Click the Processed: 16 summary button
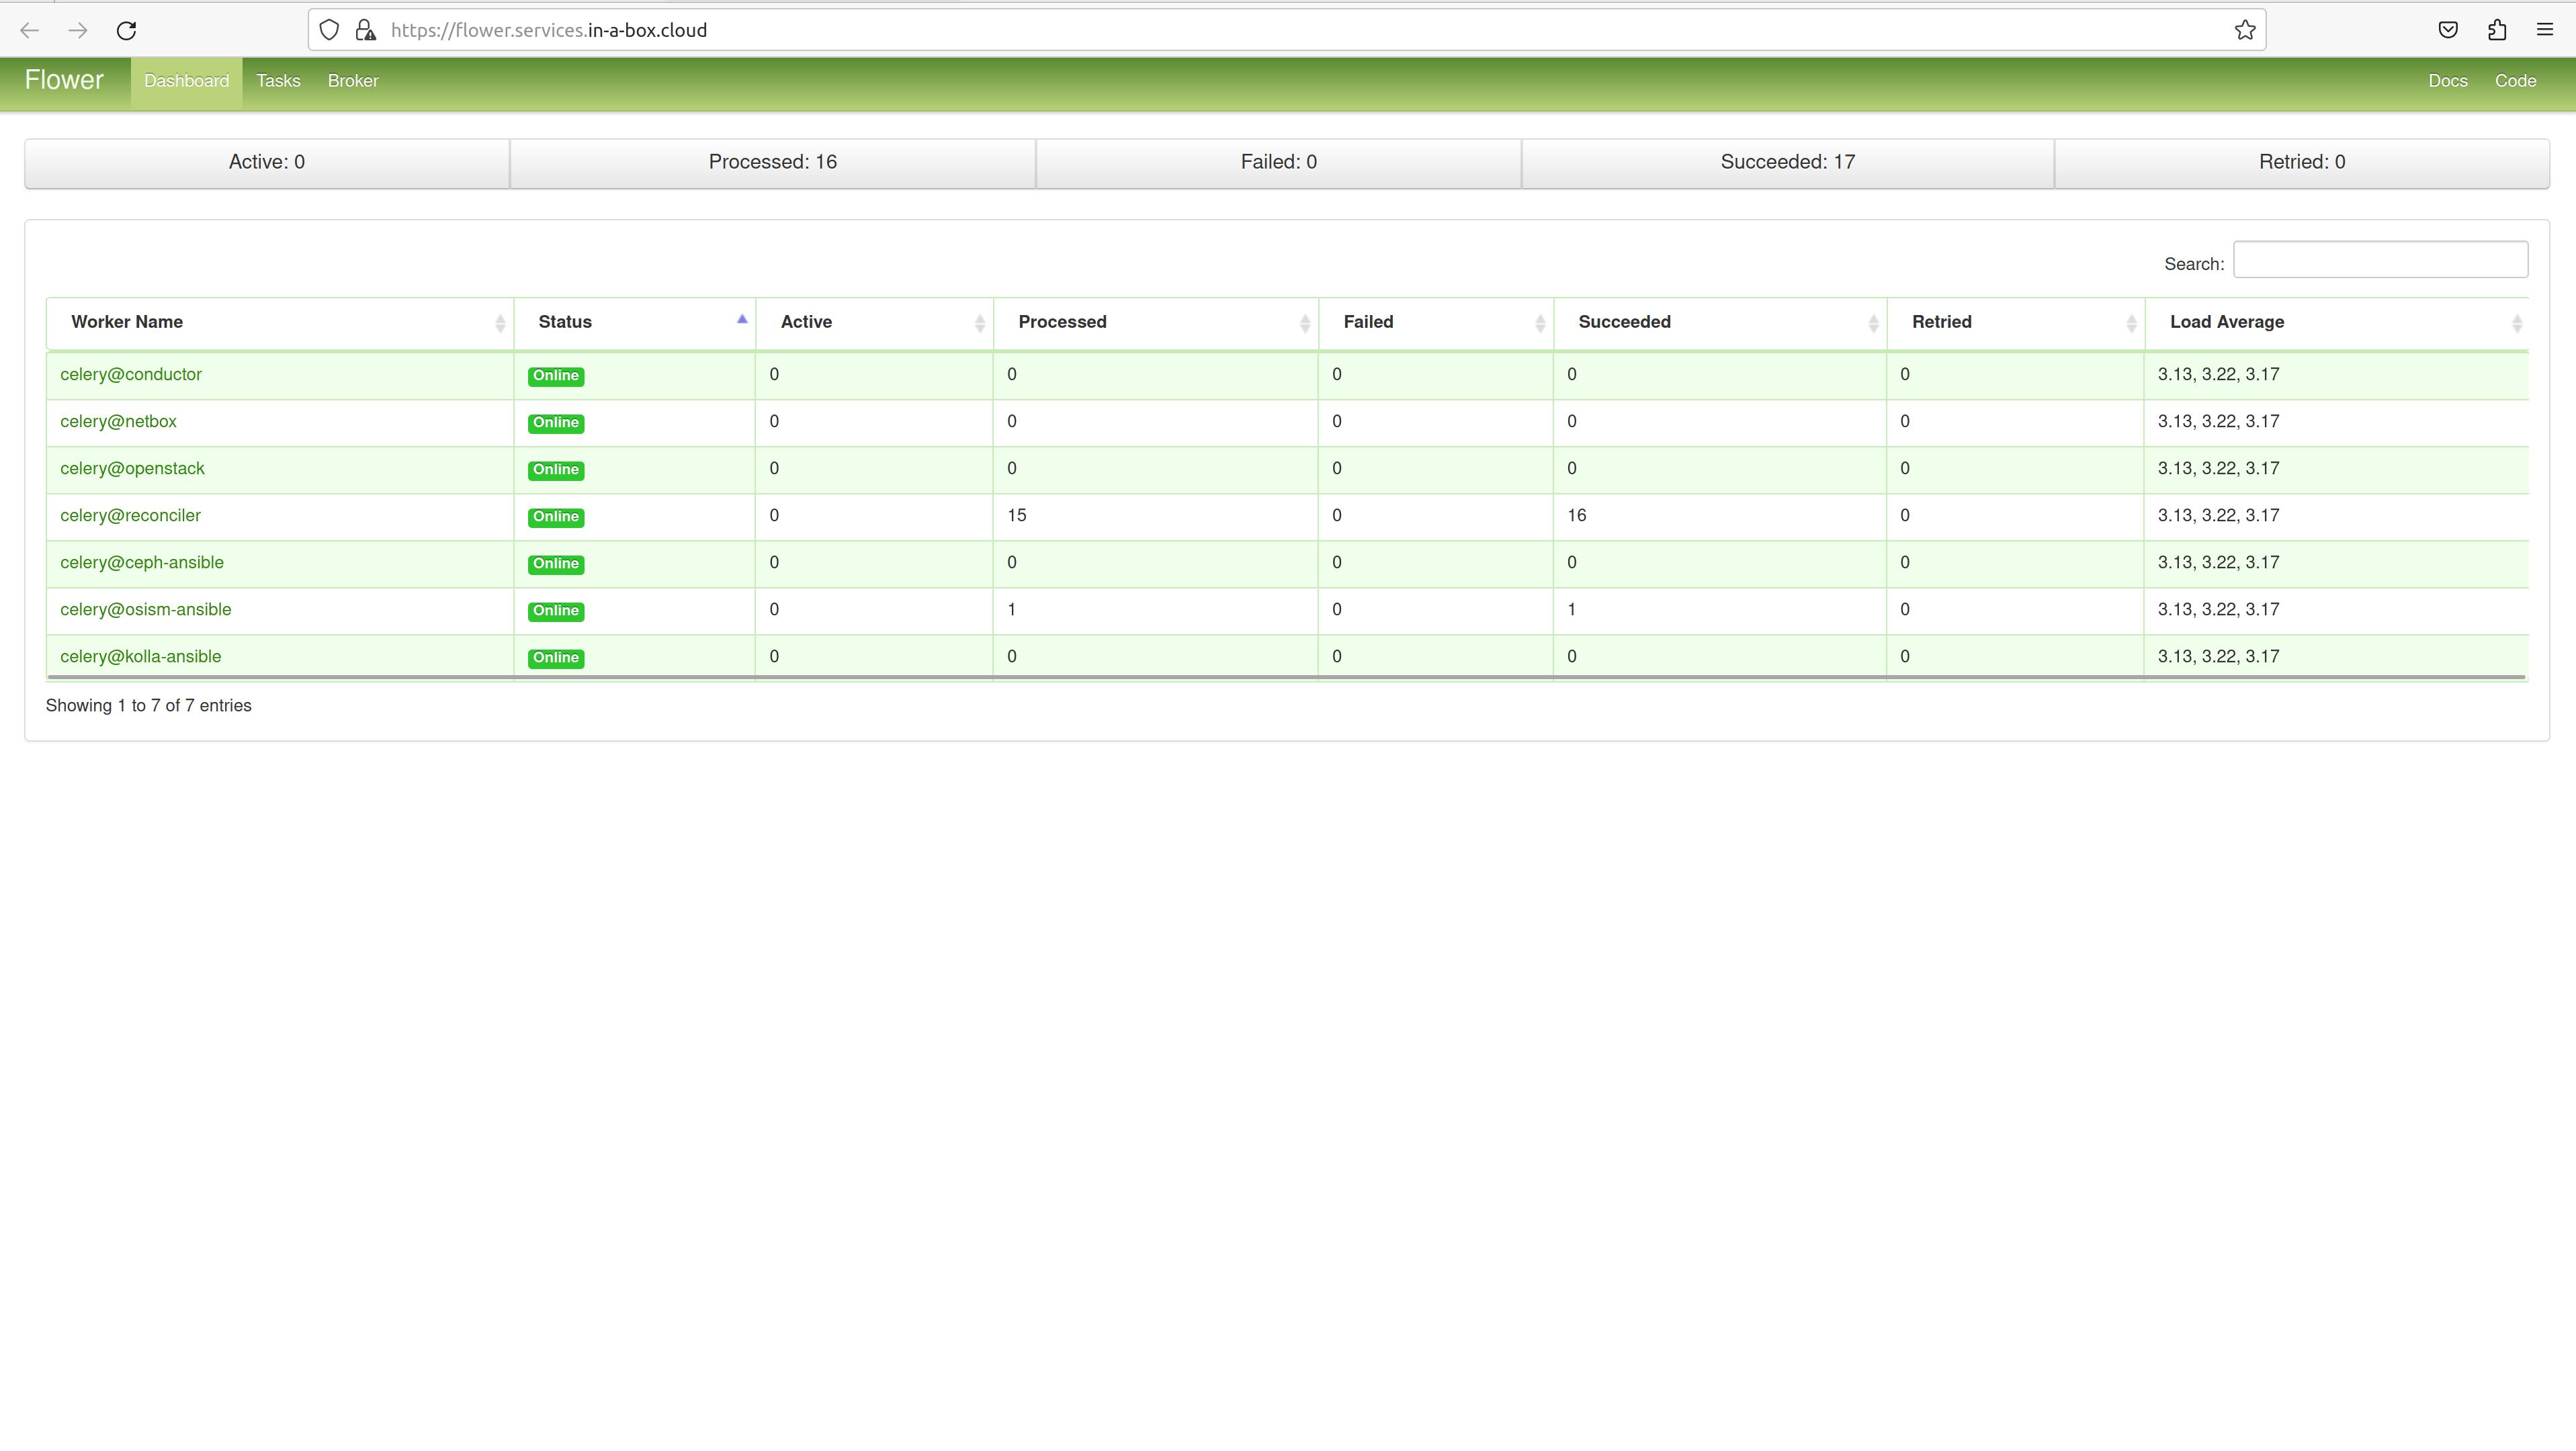Viewport: 2576px width, 1451px height. coord(772,163)
